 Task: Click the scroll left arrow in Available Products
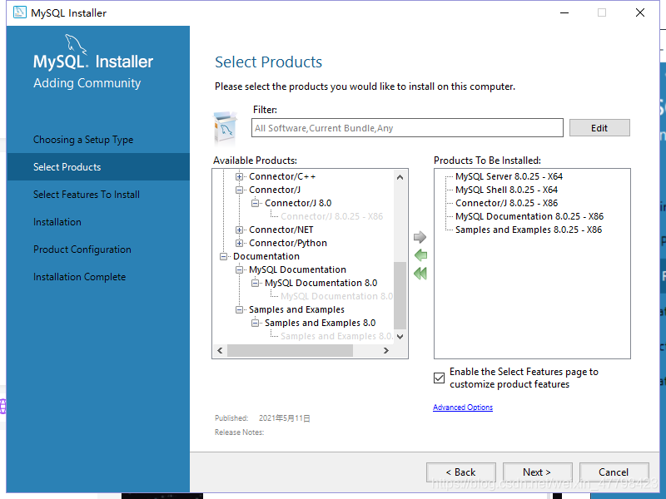pyautogui.click(x=220, y=350)
